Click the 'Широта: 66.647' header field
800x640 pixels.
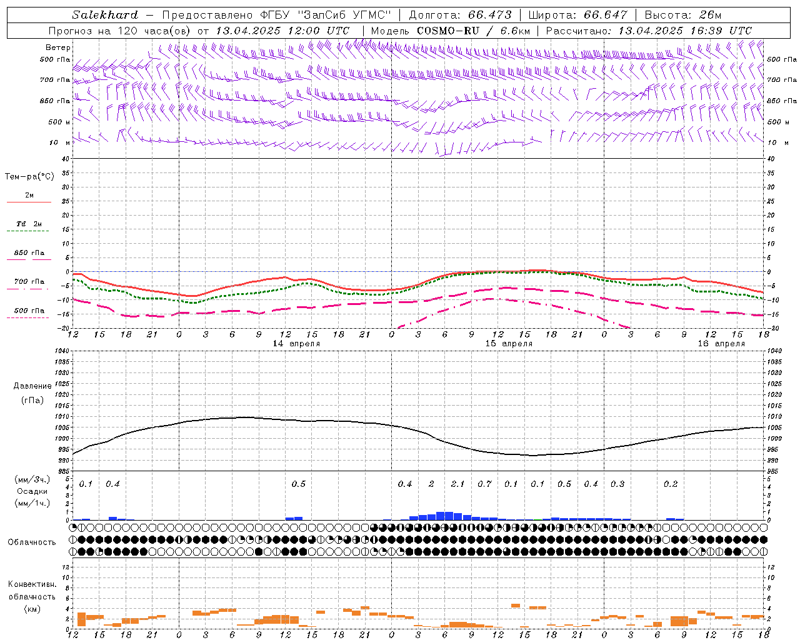coord(577,15)
